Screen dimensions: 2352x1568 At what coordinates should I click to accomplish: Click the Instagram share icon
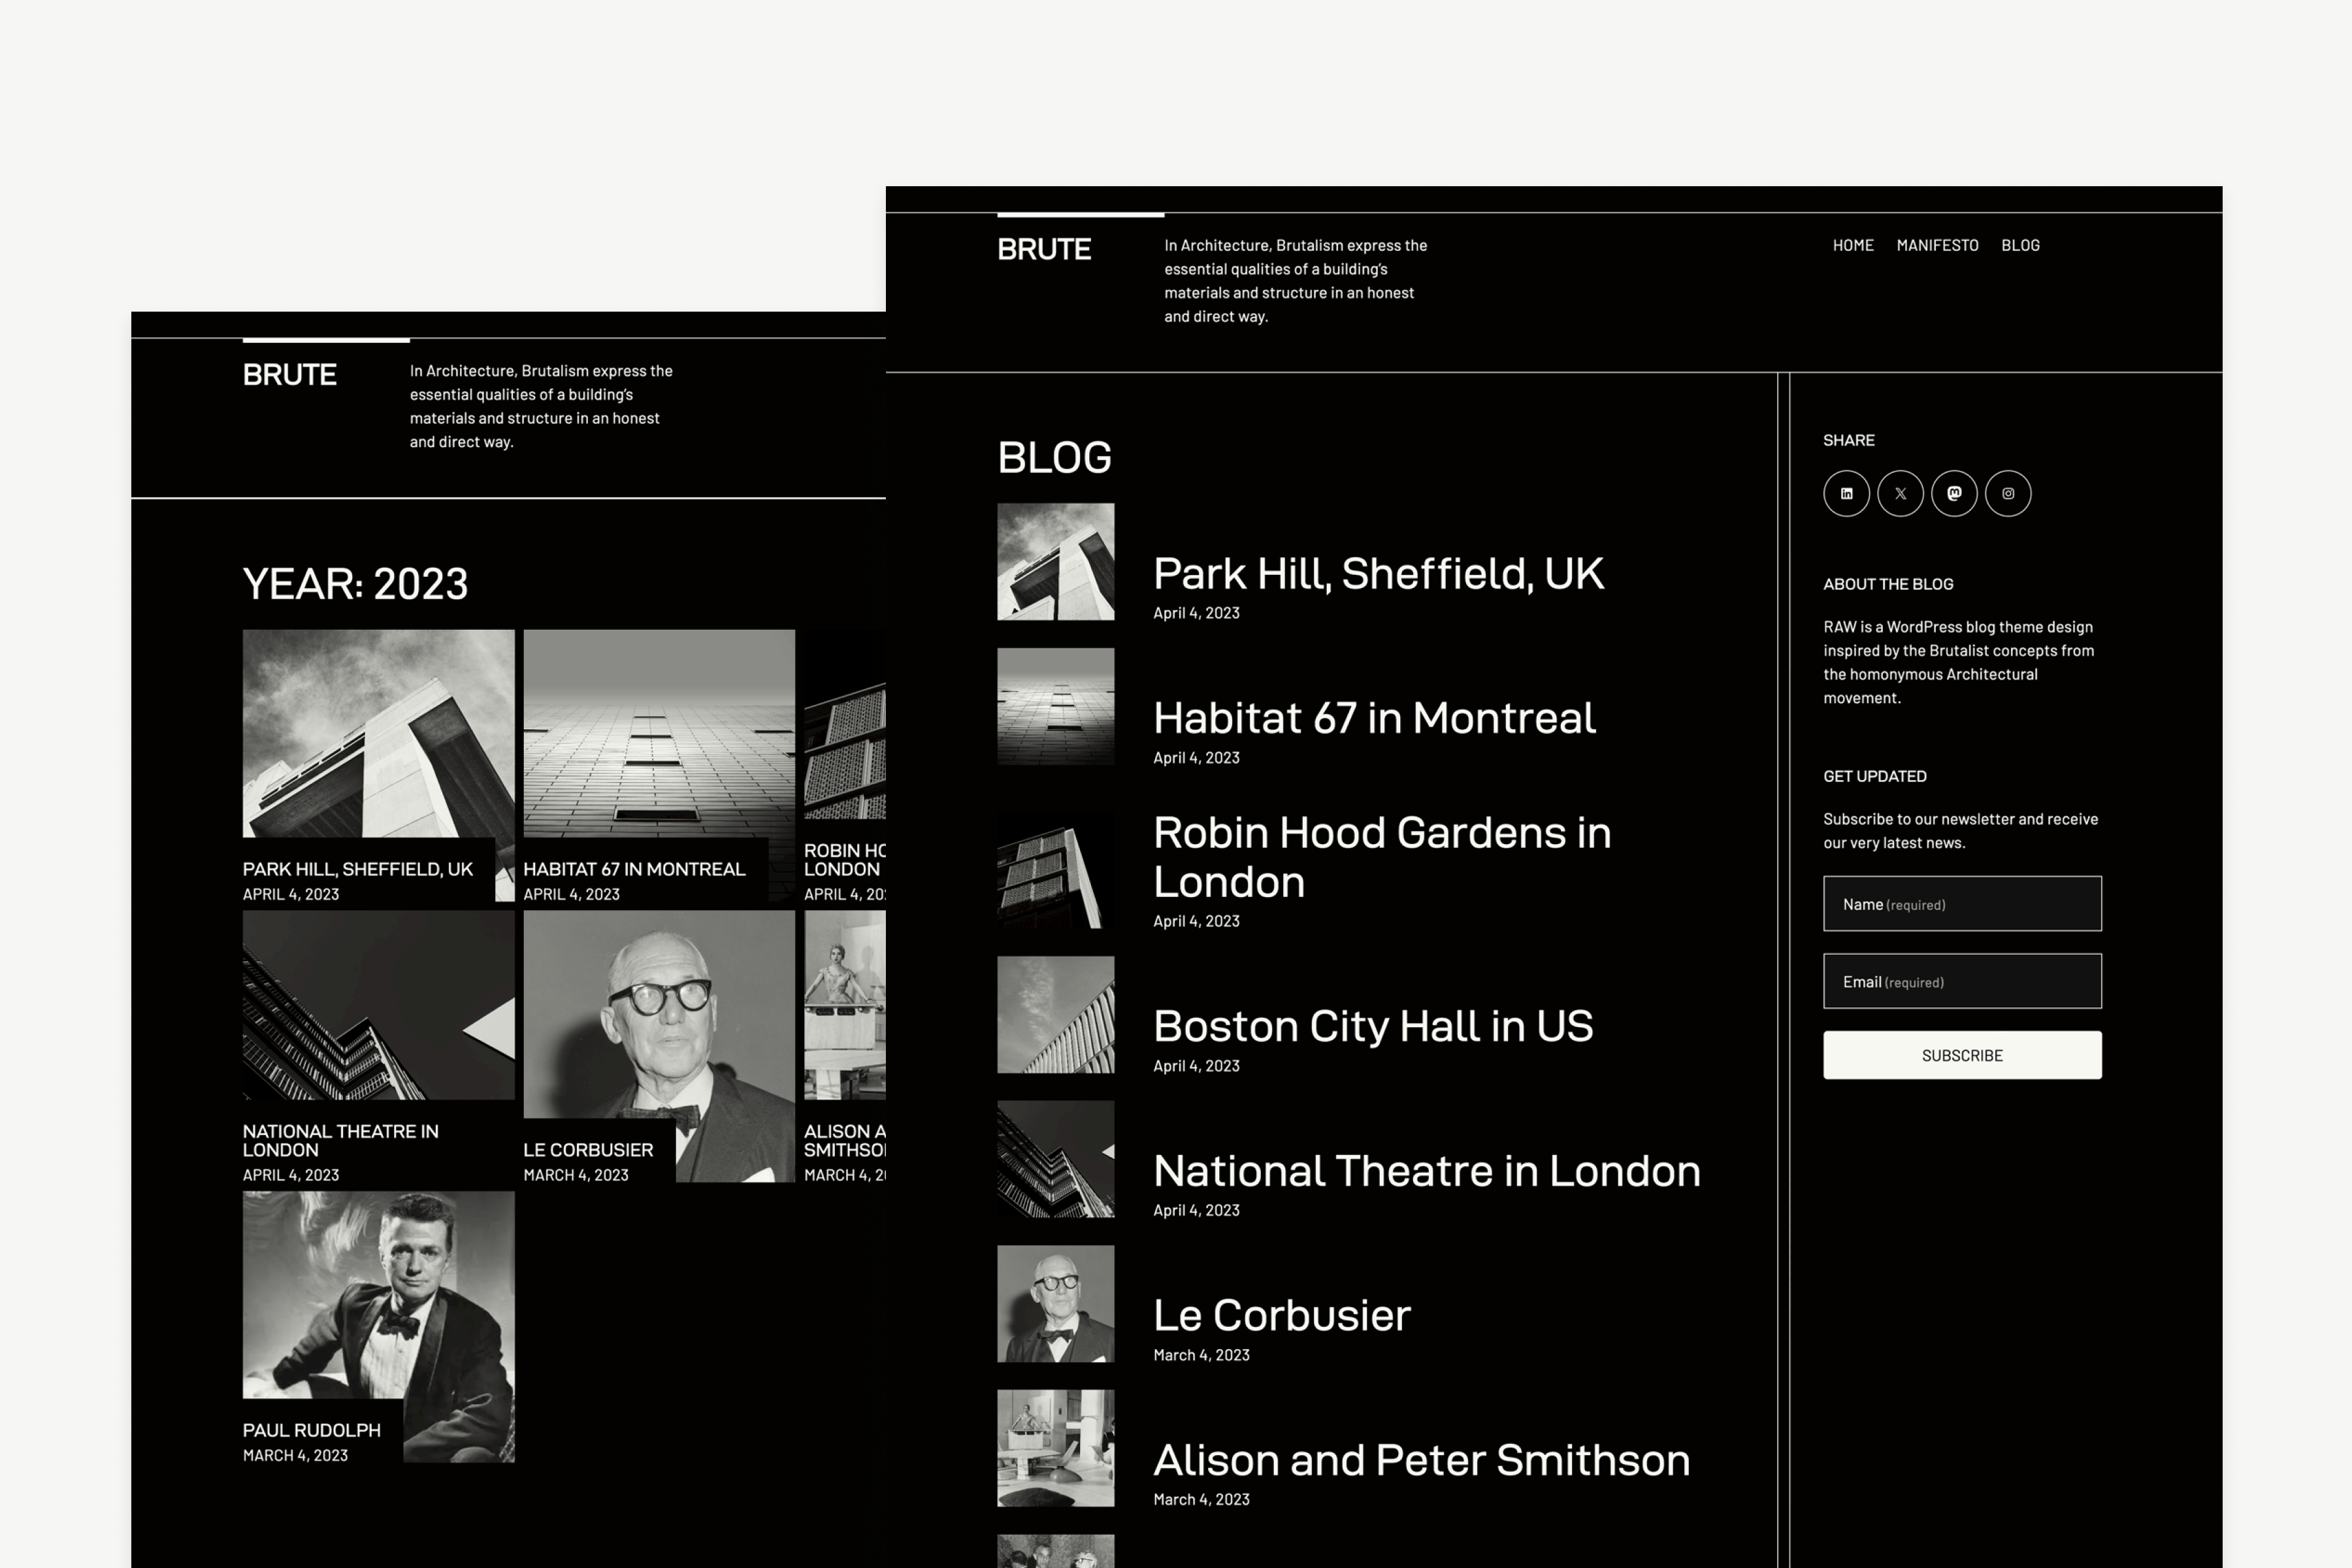pos(2008,493)
